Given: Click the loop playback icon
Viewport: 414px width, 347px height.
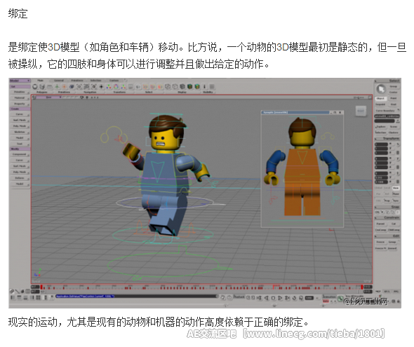Looking at the screenshot, I should point(294,298).
